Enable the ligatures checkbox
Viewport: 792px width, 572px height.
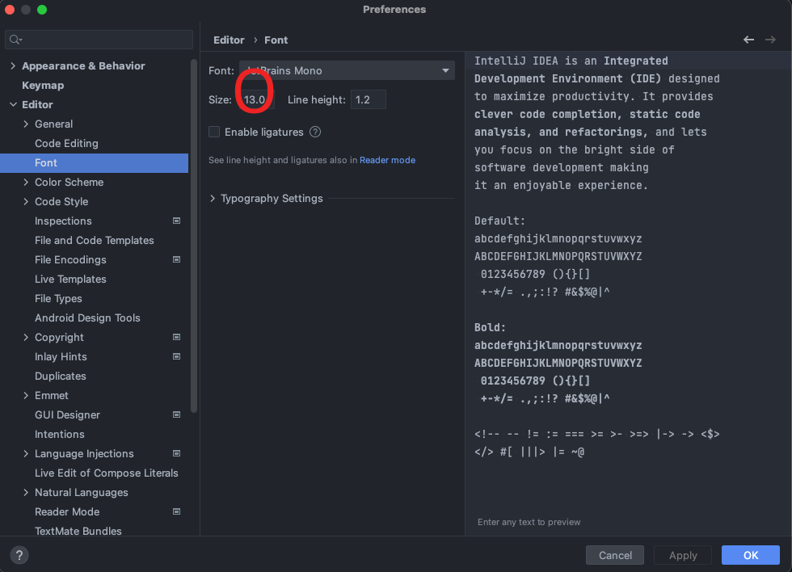(x=214, y=132)
